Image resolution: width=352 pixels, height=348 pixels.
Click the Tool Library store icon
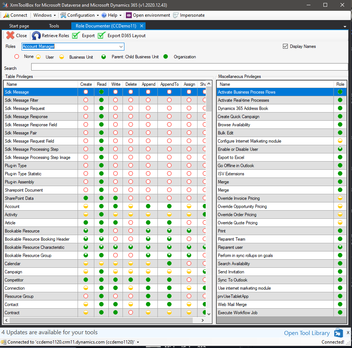coord(338,333)
